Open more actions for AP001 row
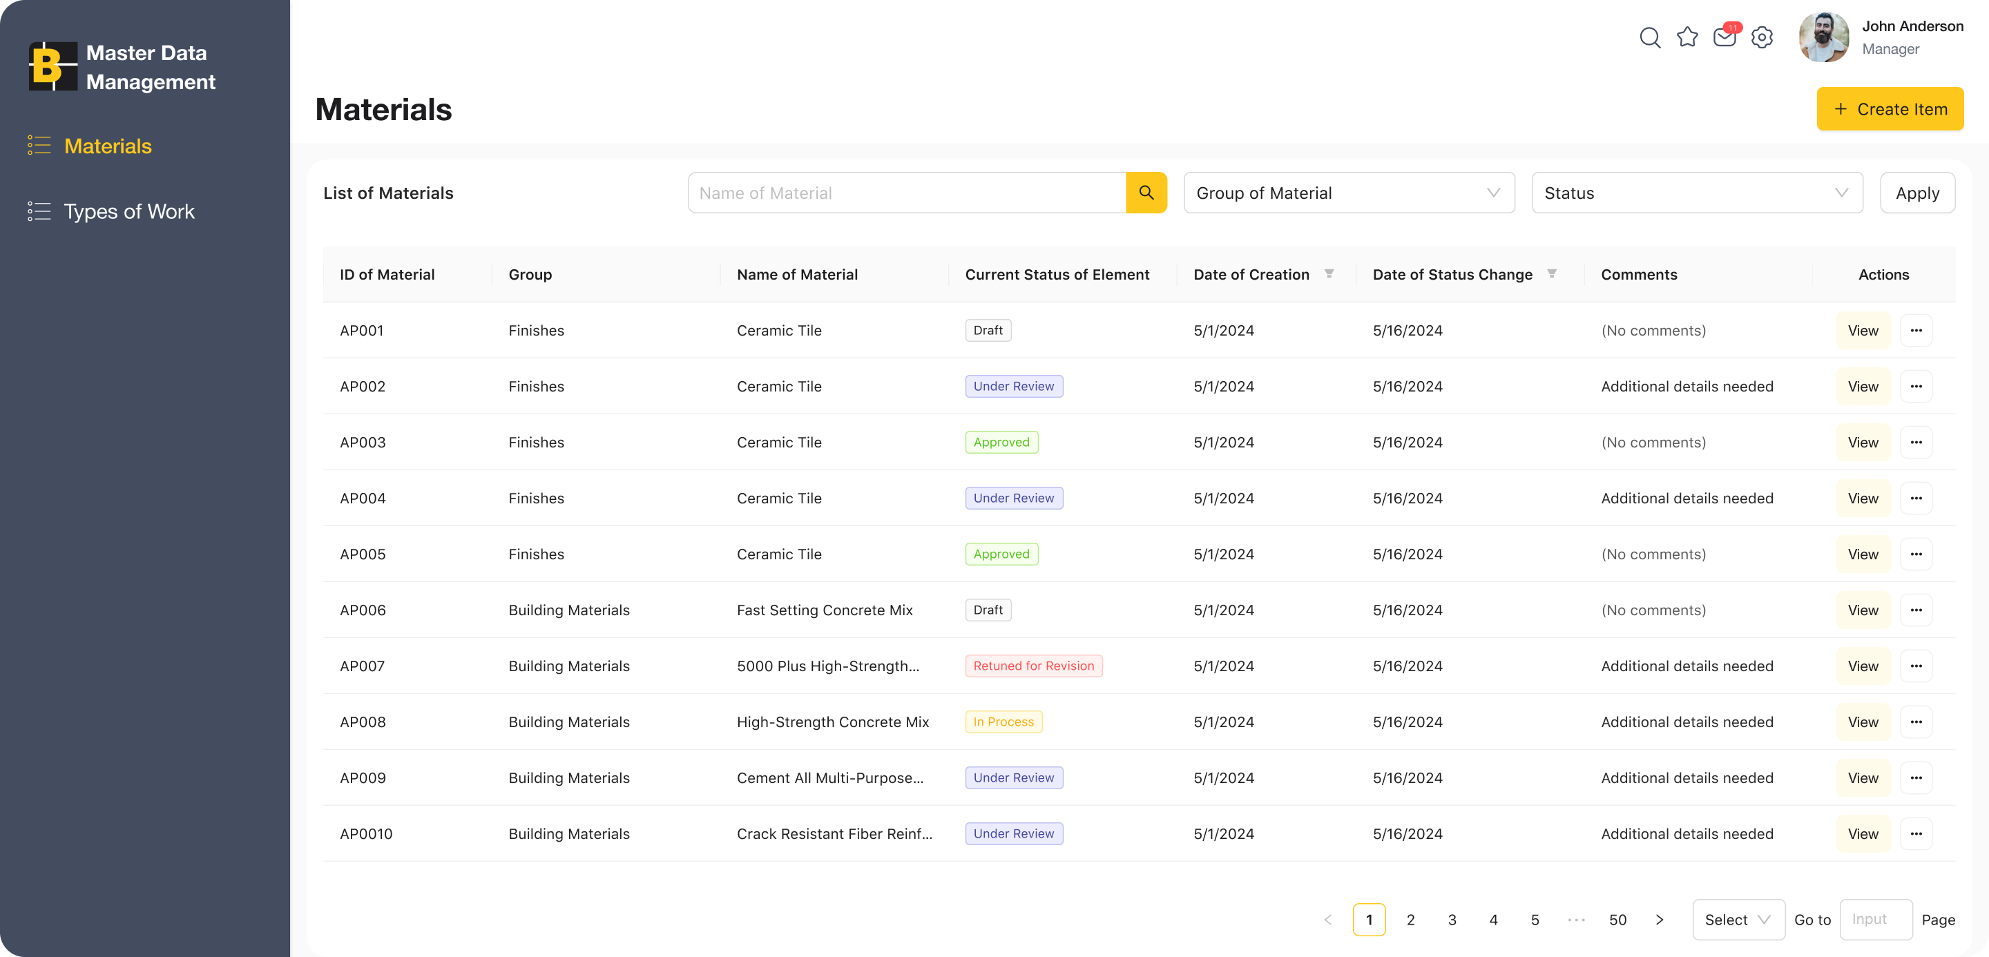This screenshot has height=957, width=1989. click(x=1916, y=330)
